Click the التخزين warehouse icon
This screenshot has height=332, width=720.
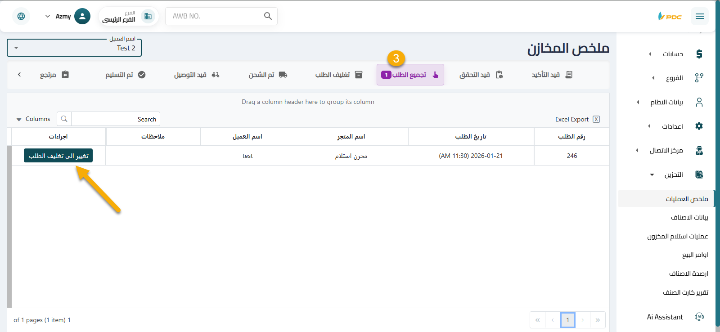coord(699,175)
